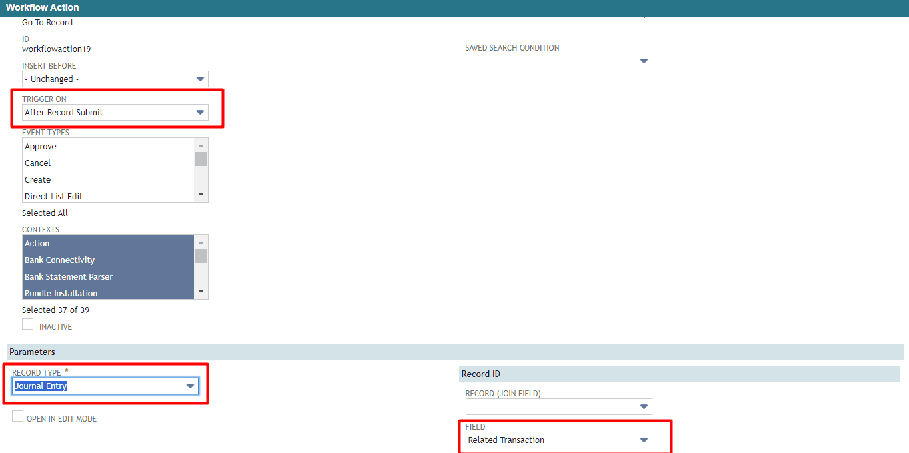Click Bundle Installation context
The image size is (909, 453).
pyautogui.click(x=108, y=294)
